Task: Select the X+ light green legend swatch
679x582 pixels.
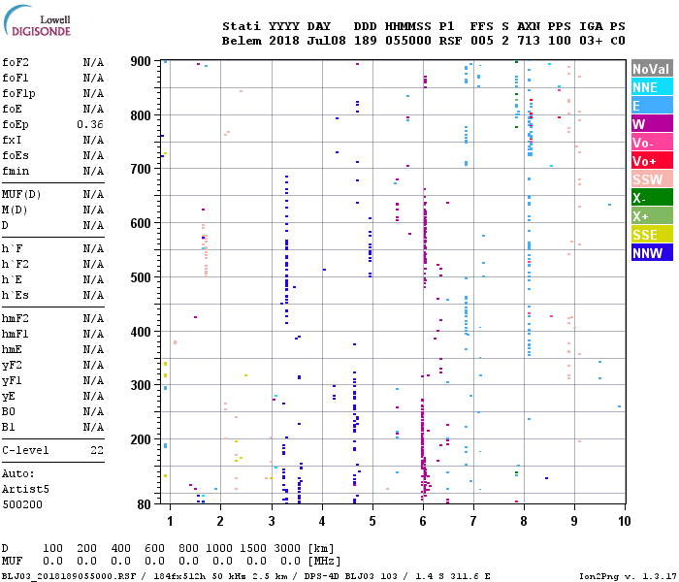Action: tap(652, 216)
